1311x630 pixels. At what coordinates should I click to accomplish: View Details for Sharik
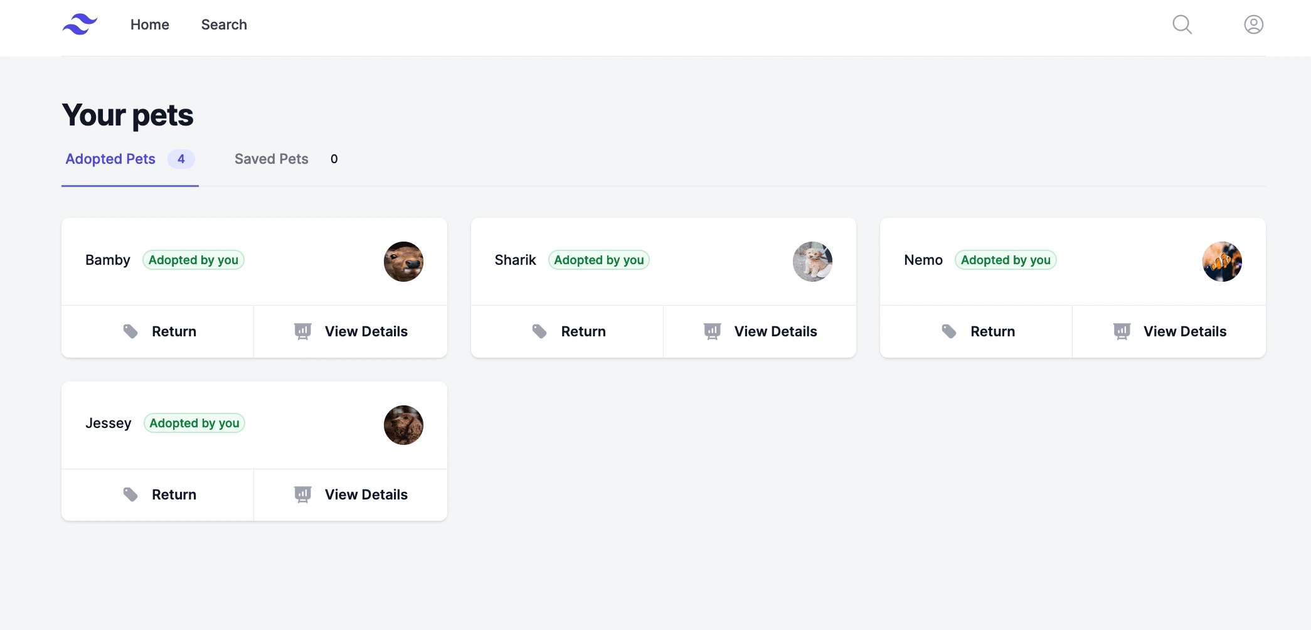tap(760, 331)
